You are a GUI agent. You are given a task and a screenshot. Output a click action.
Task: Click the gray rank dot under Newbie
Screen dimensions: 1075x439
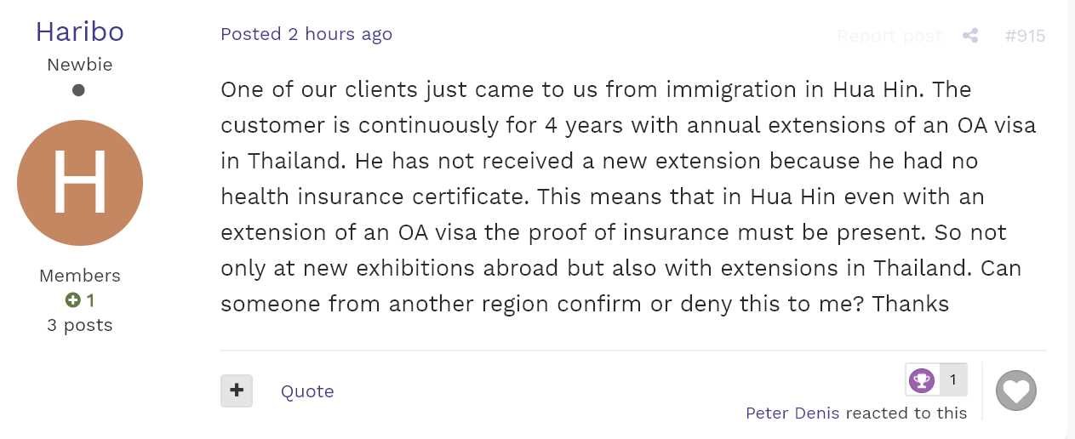coord(78,90)
